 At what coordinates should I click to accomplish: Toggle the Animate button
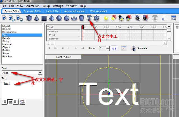tap(139, 48)
